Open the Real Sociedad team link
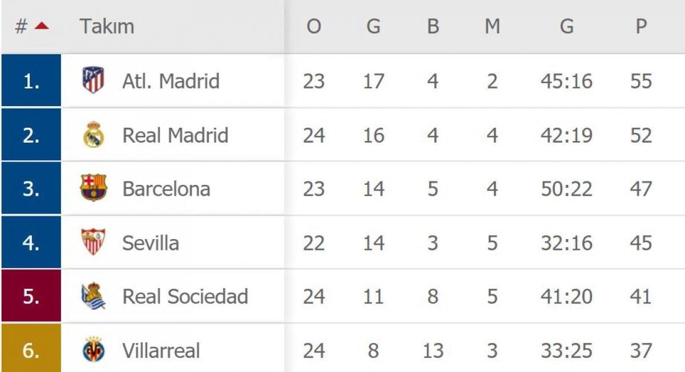The height and width of the screenshot is (372, 685). coord(185,297)
